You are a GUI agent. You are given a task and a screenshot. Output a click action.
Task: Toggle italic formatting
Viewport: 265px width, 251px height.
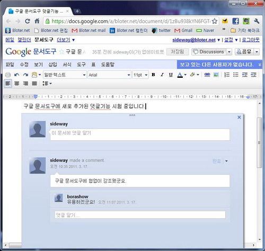pyautogui.click(x=162, y=75)
